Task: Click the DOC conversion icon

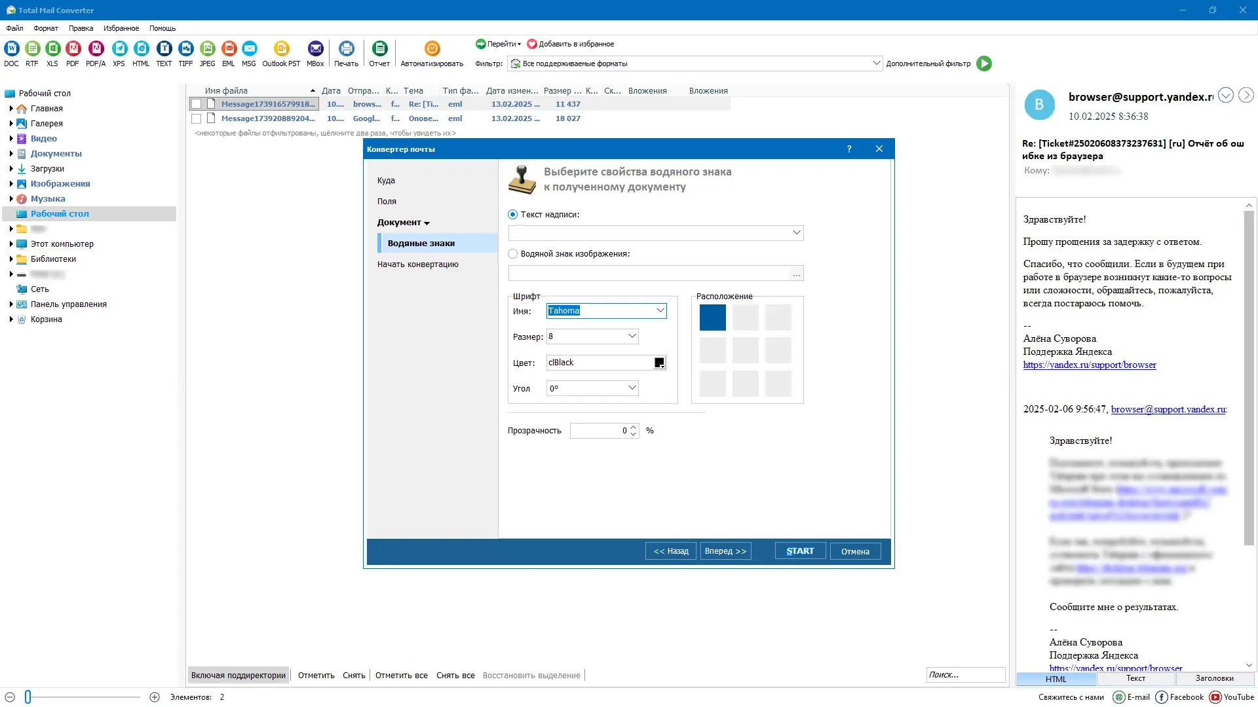Action: 12,48
